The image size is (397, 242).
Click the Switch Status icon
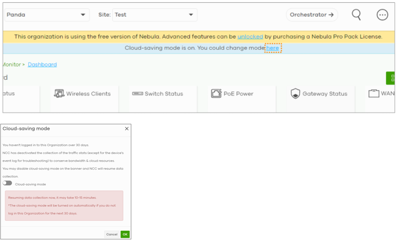click(x=137, y=94)
